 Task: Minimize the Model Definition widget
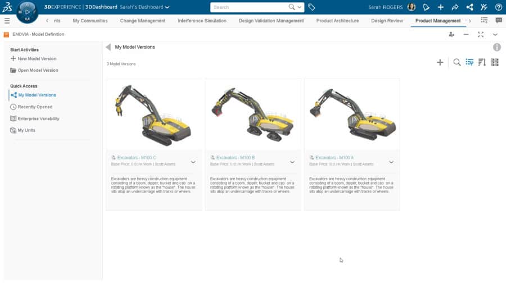coord(466,34)
